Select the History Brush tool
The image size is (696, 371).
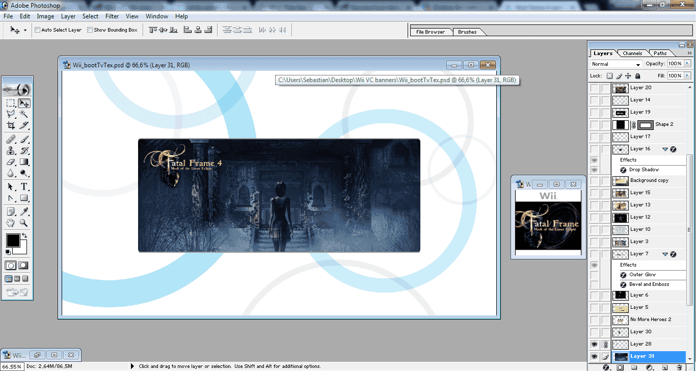24,150
